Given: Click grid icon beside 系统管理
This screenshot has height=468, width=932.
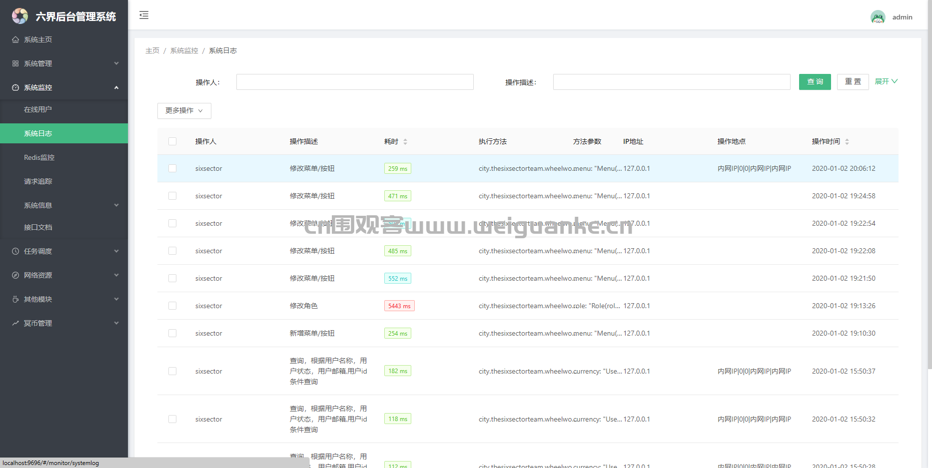Looking at the screenshot, I should click(x=15, y=63).
